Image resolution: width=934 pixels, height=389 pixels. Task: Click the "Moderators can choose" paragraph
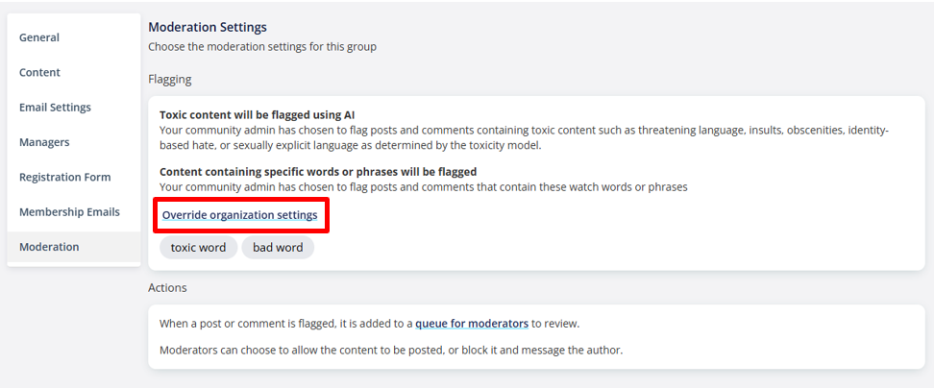(391, 351)
